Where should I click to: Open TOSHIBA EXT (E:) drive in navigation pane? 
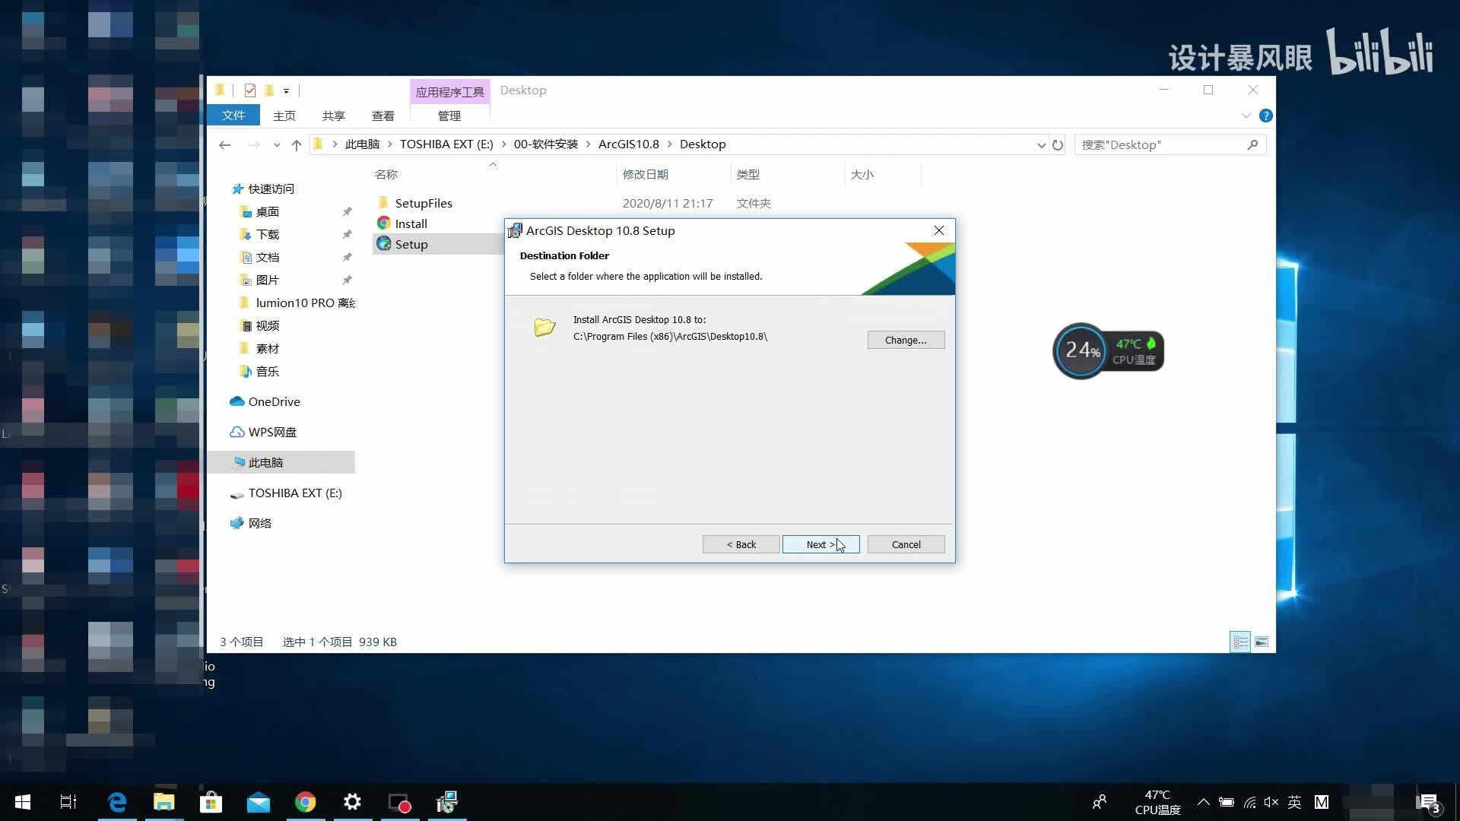295,493
